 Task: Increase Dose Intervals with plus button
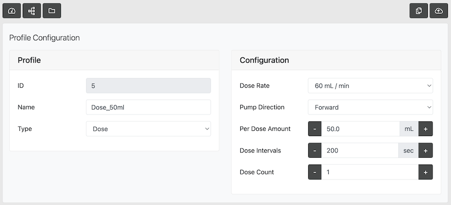(425, 150)
